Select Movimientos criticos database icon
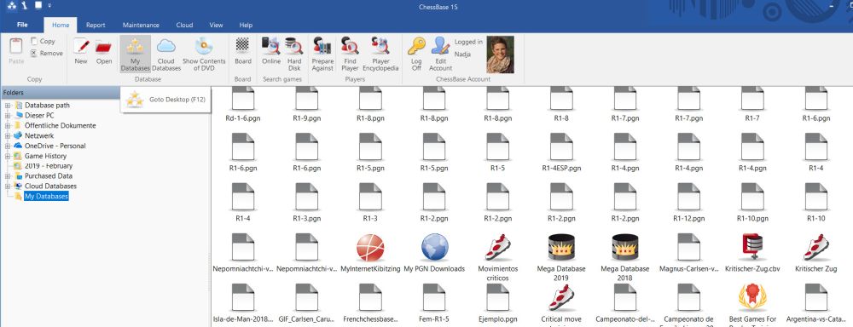The width and height of the screenshot is (853, 327). 498,247
